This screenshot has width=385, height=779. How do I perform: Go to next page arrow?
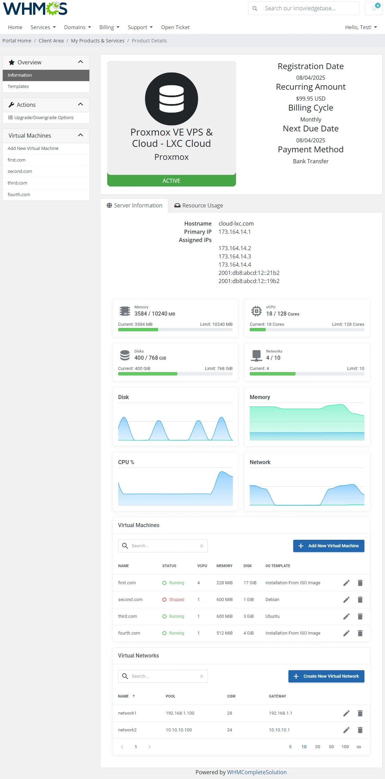149,747
